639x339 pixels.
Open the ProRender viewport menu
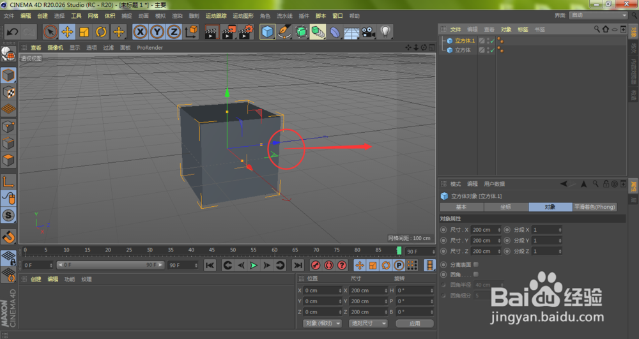[x=150, y=48]
